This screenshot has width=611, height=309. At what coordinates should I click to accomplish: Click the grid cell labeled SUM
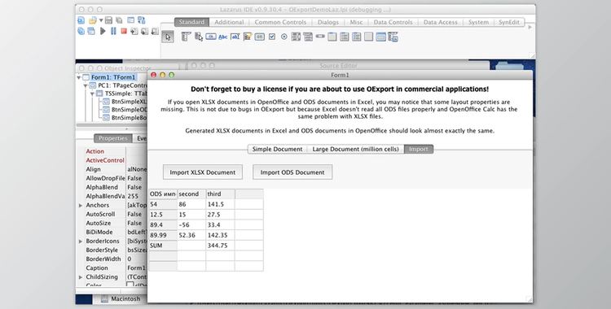(x=163, y=246)
